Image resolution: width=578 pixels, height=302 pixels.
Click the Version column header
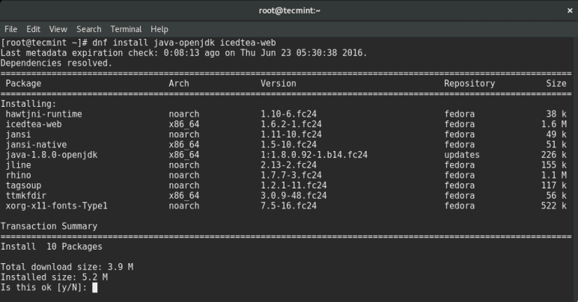coord(279,84)
